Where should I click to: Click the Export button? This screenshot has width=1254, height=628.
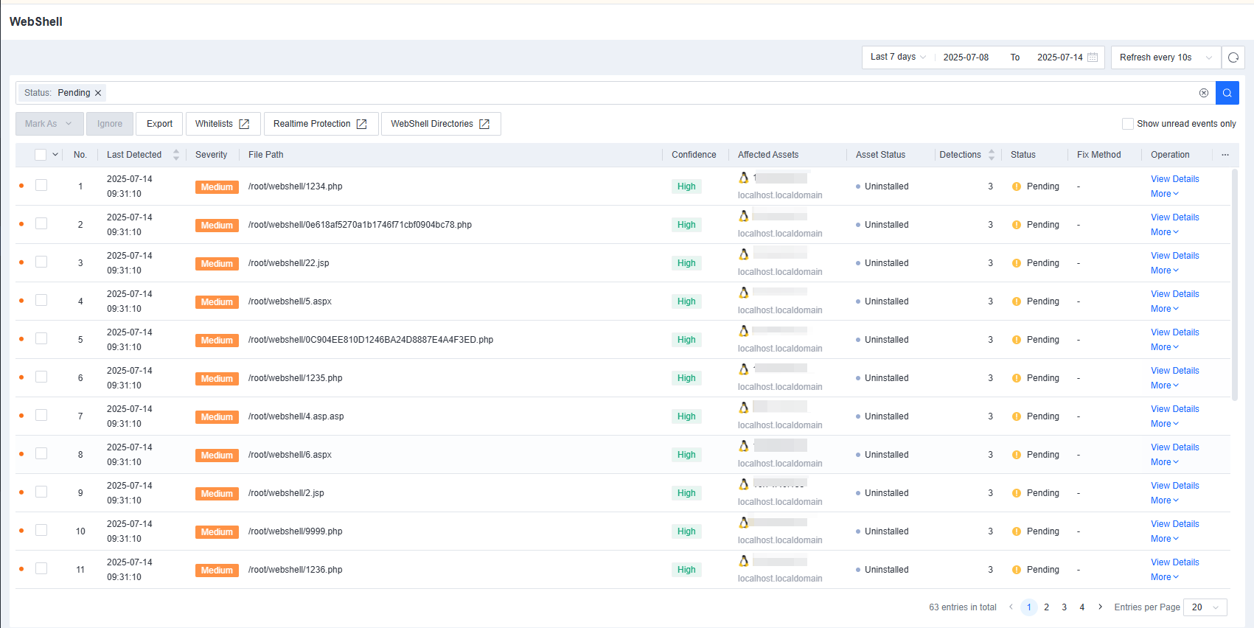click(159, 124)
